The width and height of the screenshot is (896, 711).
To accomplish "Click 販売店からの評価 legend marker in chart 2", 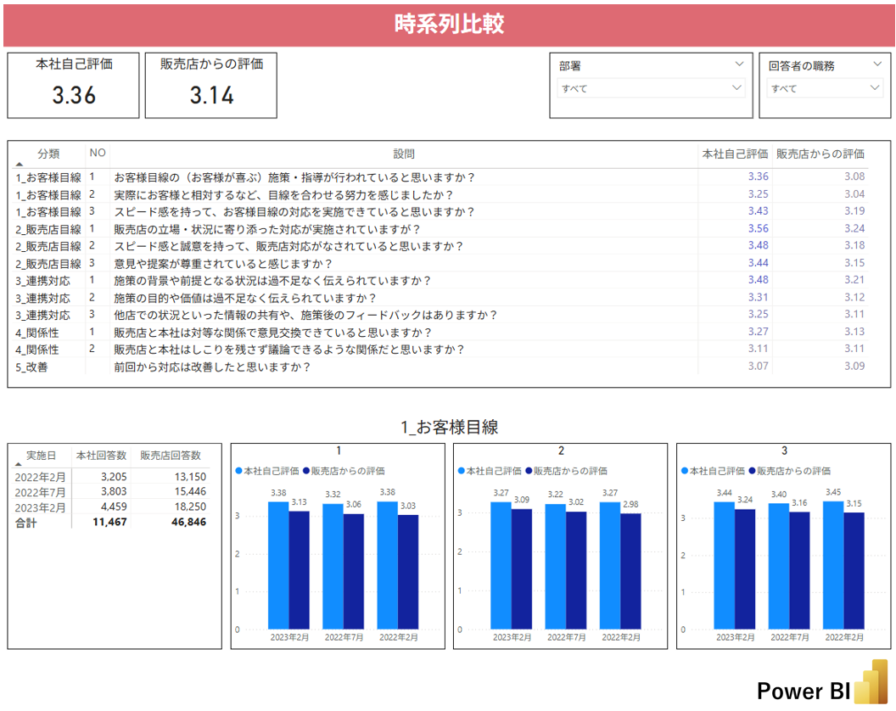I will 529,471.
